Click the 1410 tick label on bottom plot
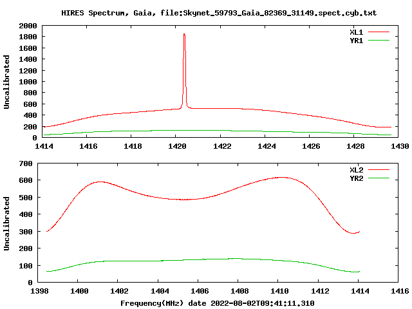Image resolution: width=412 pixels, height=309 pixels. point(279,291)
